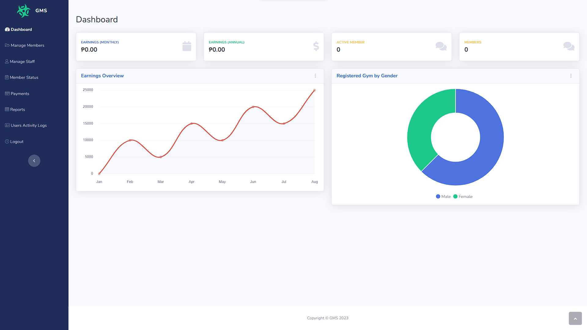Image resolution: width=587 pixels, height=330 pixels.
Task: Click the chat bubbles icon in Active Member card
Action: (441, 46)
